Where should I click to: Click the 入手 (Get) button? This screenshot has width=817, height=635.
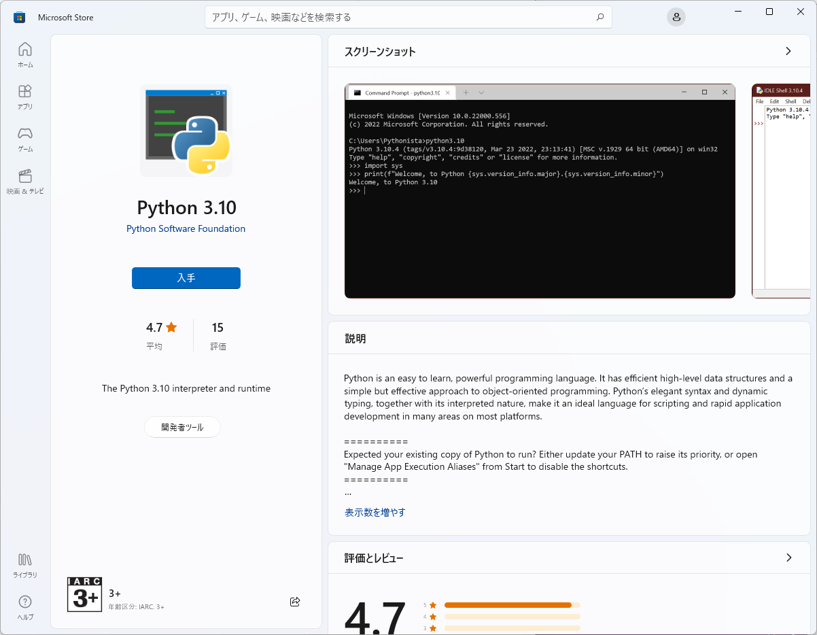pyautogui.click(x=186, y=278)
